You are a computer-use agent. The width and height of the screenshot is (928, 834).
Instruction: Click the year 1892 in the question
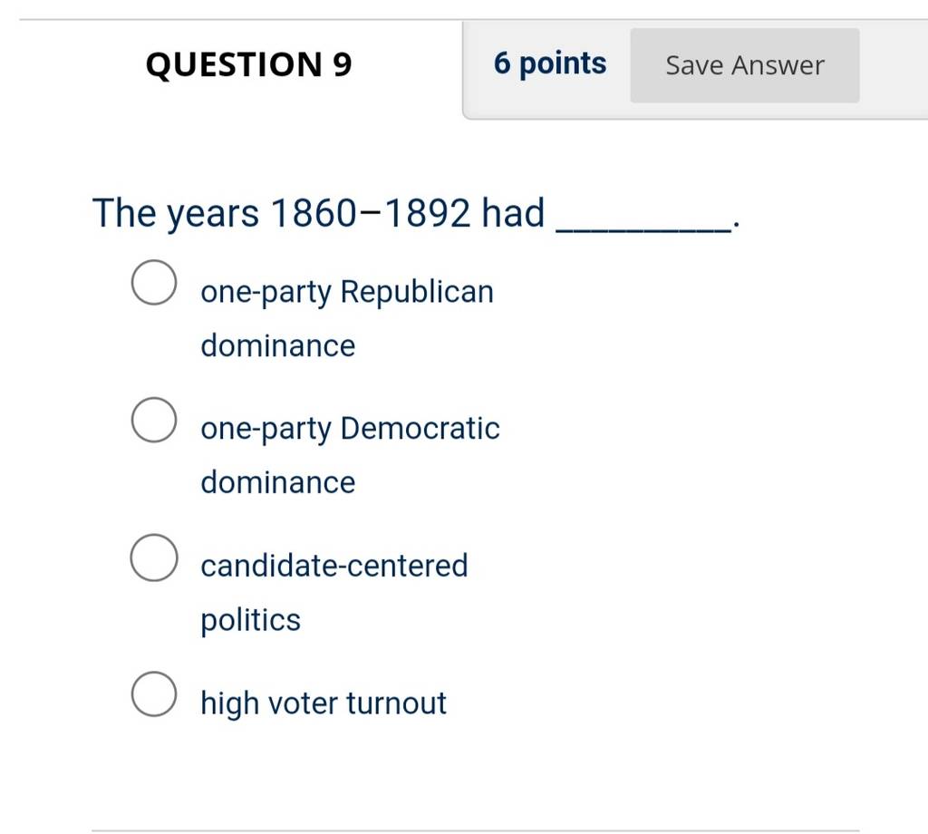pos(427,213)
